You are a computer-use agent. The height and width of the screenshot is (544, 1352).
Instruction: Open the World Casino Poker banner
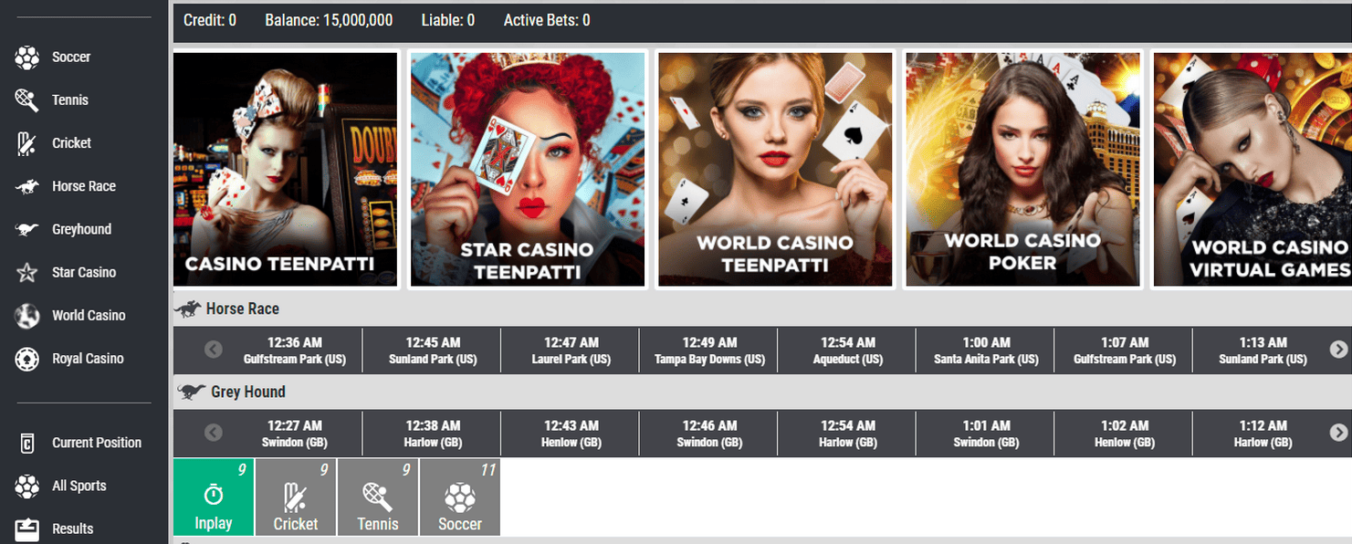click(x=1022, y=169)
